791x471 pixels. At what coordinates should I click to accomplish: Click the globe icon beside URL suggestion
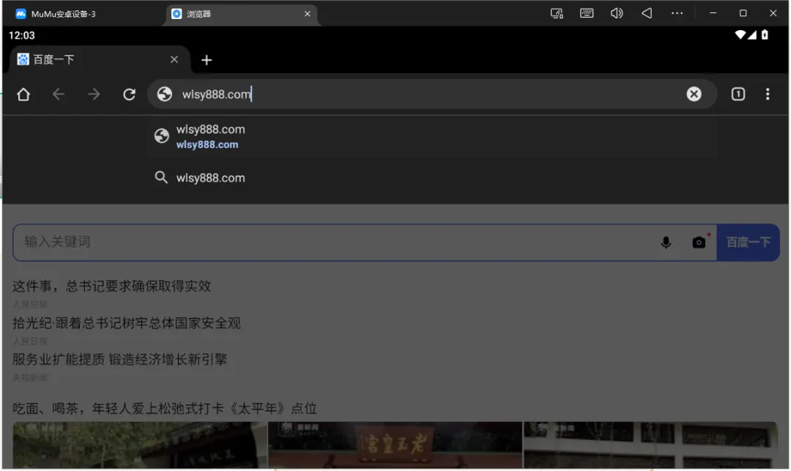point(161,136)
